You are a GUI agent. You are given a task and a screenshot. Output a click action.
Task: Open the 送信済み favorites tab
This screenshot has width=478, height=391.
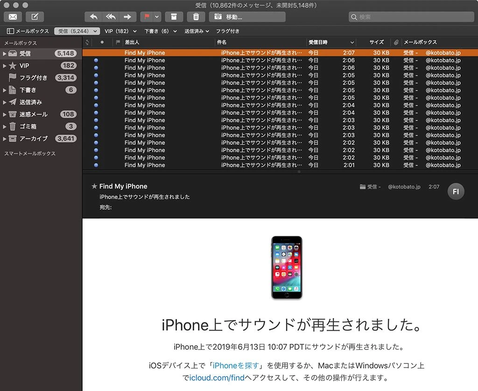pyautogui.click(x=197, y=31)
